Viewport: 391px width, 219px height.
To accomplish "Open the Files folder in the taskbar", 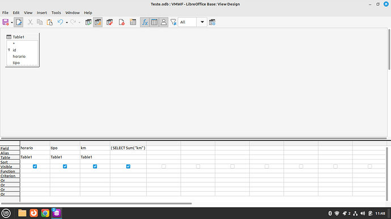I will pos(22,213).
